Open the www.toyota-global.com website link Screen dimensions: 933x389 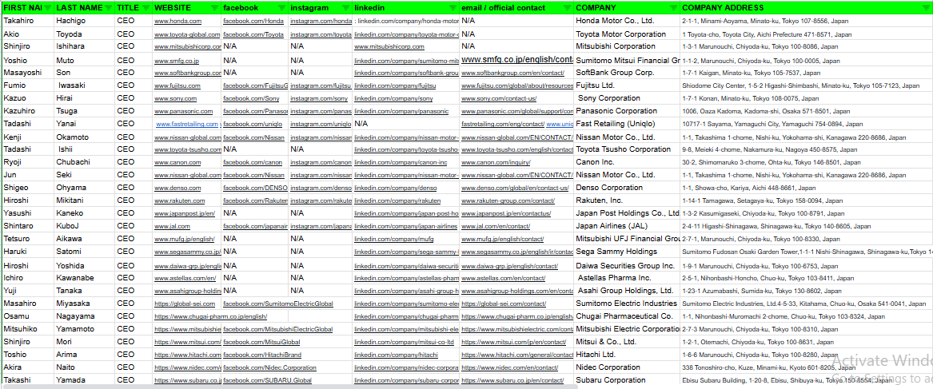pos(187,35)
